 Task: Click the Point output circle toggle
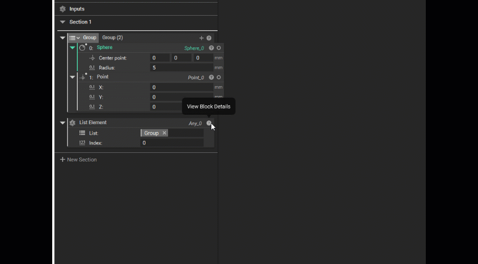[x=219, y=77]
